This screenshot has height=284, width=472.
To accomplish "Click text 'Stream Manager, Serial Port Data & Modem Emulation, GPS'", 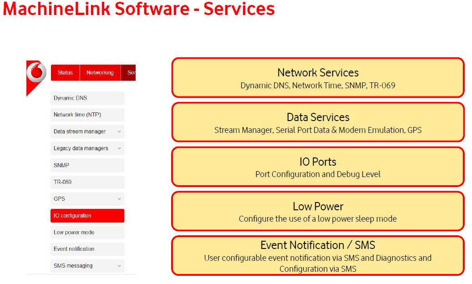I will (318, 130).
